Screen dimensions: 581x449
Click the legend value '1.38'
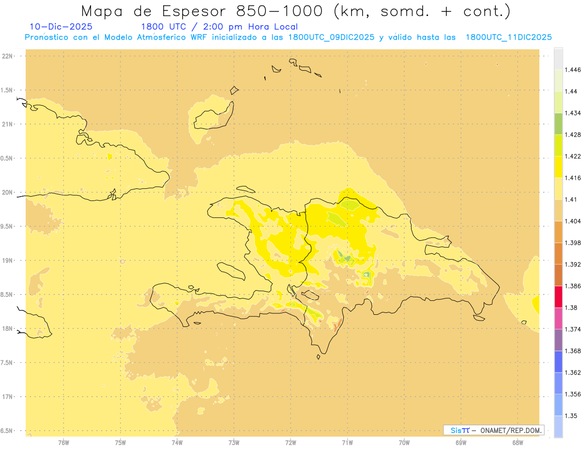pyautogui.click(x=571, y=308)
